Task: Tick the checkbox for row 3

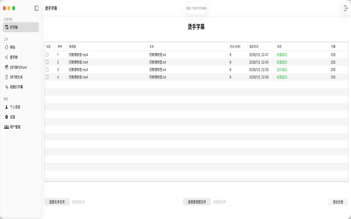Action: pyautogui.click(x=47, y=70)
